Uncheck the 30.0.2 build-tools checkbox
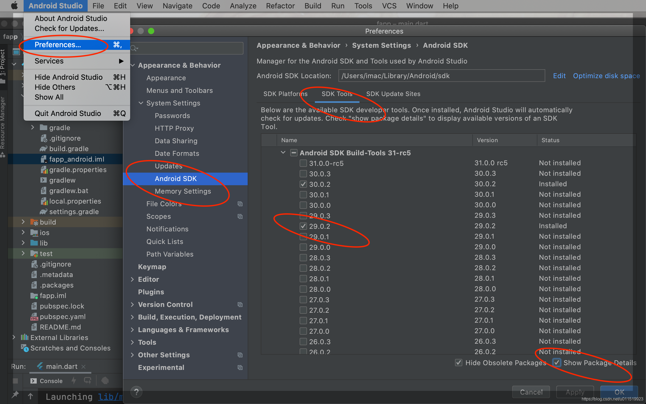The width and height of the screenshot is (646, 404). [x=303, y=184]
